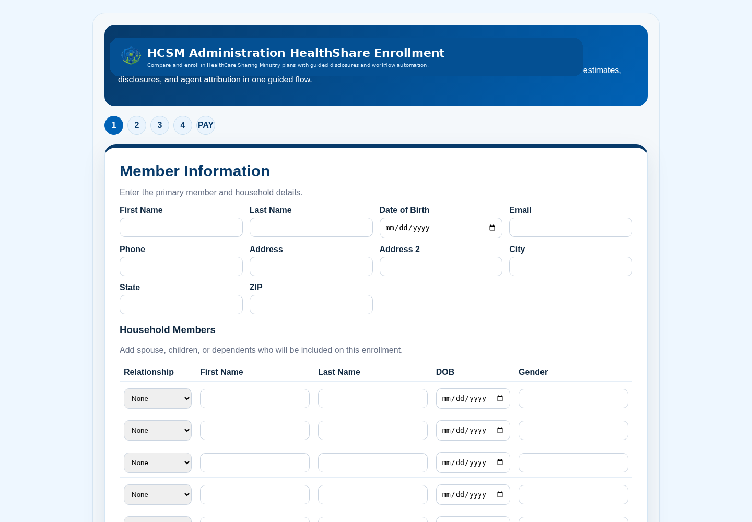Viewport: 752px width, 522px height.
Task: Go to step 1
Action: pyautogui.click(x=114, y=125)
